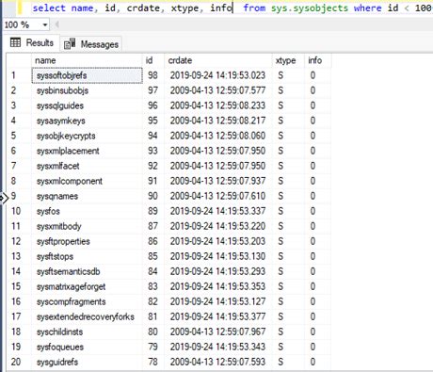Screen dimensions: 433x372
Task: Select the syssqlguides cell
Action: [87, 105]
